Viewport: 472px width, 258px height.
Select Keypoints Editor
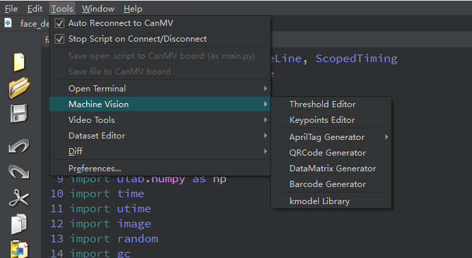tap(331, 120)
